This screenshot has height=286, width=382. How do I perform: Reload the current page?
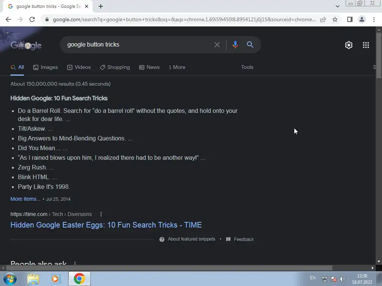(32, 19)
